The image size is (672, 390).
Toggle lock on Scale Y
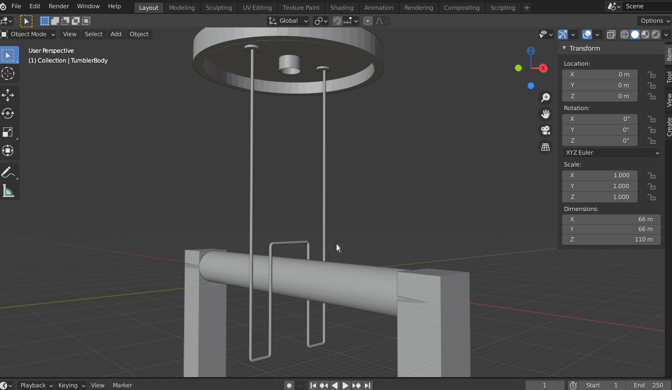coord(651,186)
